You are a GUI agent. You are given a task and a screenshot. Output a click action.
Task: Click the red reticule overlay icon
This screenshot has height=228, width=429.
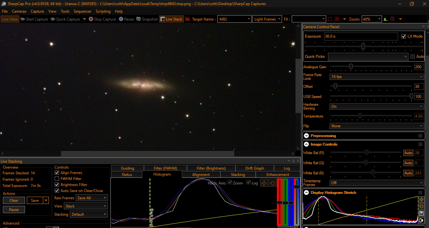point(337,19)
